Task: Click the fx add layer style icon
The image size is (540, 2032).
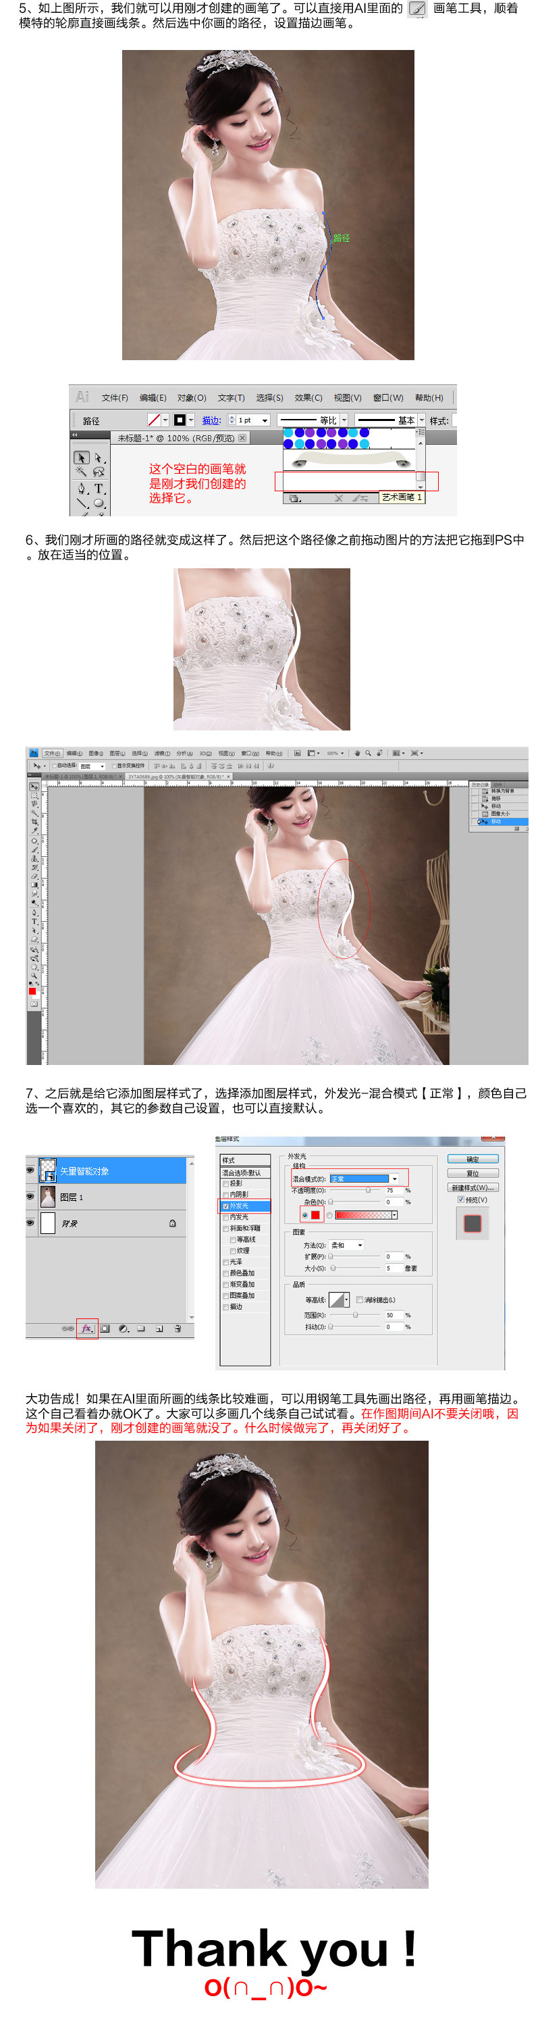Action: click(86, 1329)
